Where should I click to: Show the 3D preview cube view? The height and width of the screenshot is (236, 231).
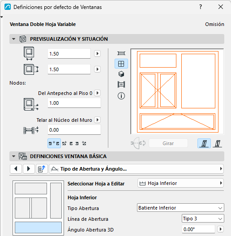pyautogui.click(x=121, y=74)
